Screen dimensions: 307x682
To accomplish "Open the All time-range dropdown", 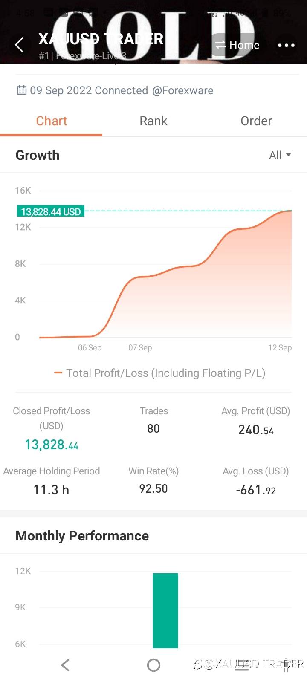I will tap(280, 155).
